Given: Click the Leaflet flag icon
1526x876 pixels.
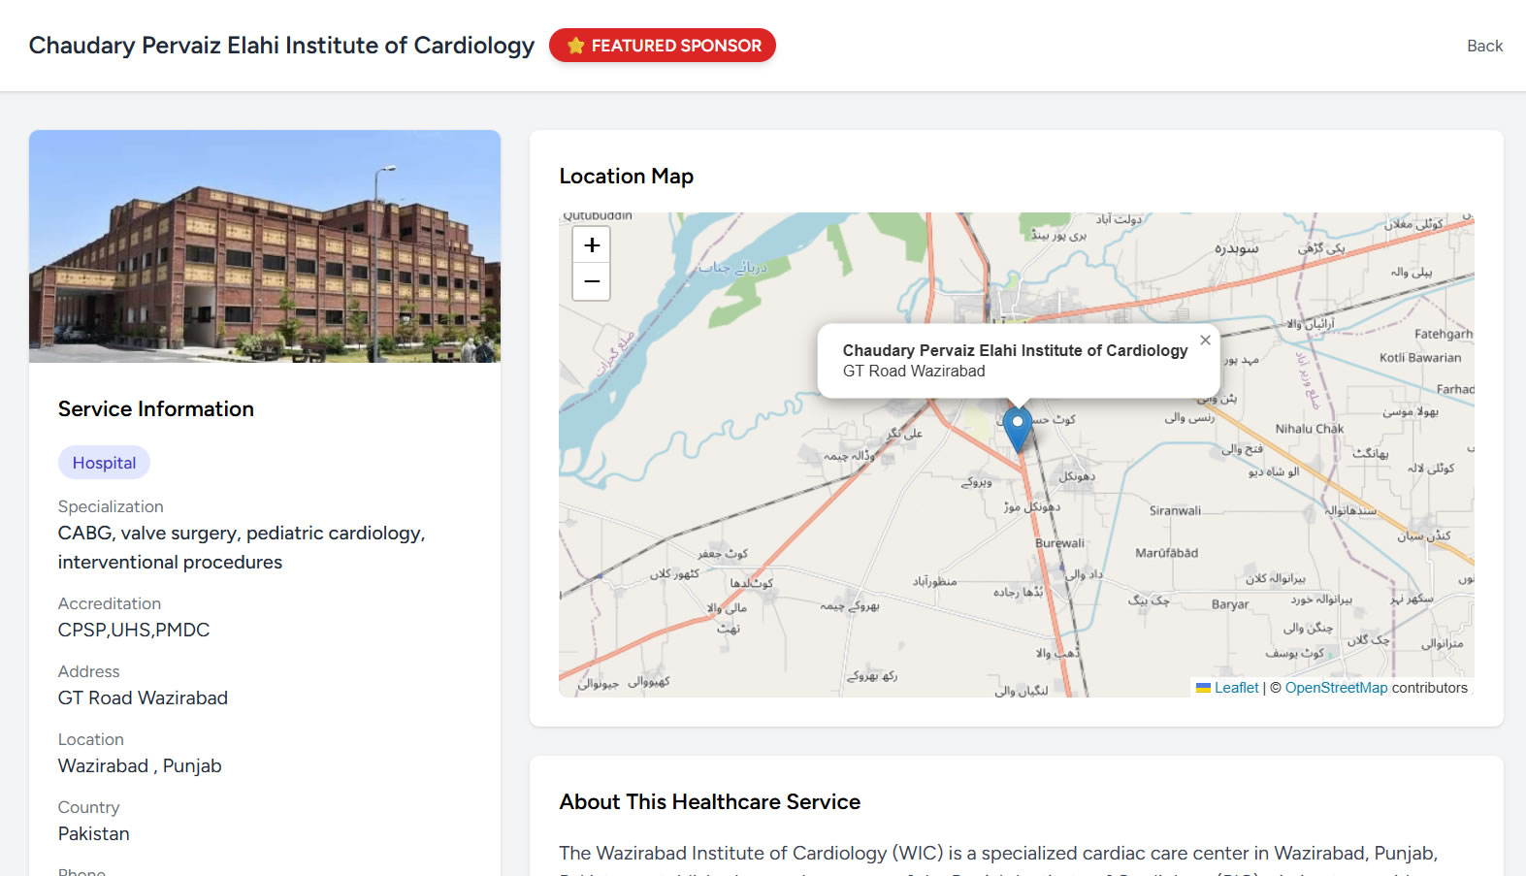Looking at the screenshot, I should pos(1203,688).
